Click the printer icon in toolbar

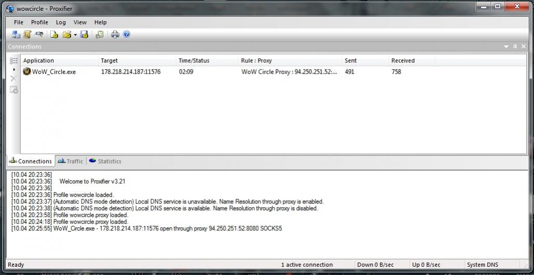115,35
